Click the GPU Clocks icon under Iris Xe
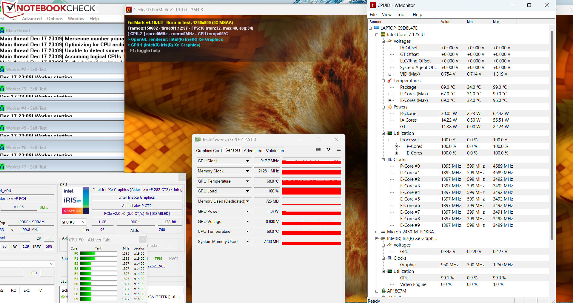Image resolution: width=573 pixels, height=303 pixels. 390,258
